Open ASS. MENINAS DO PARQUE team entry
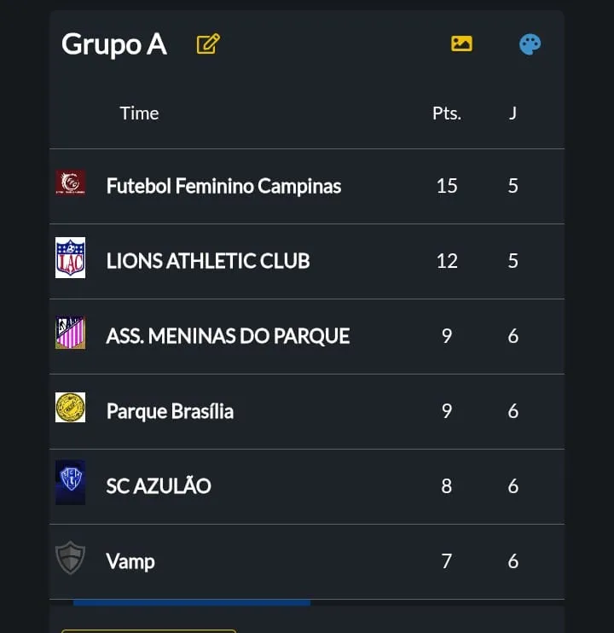Image resolution: width=614 pixels, height=633 pixels. pyautogui.click(x=228, y=336)
